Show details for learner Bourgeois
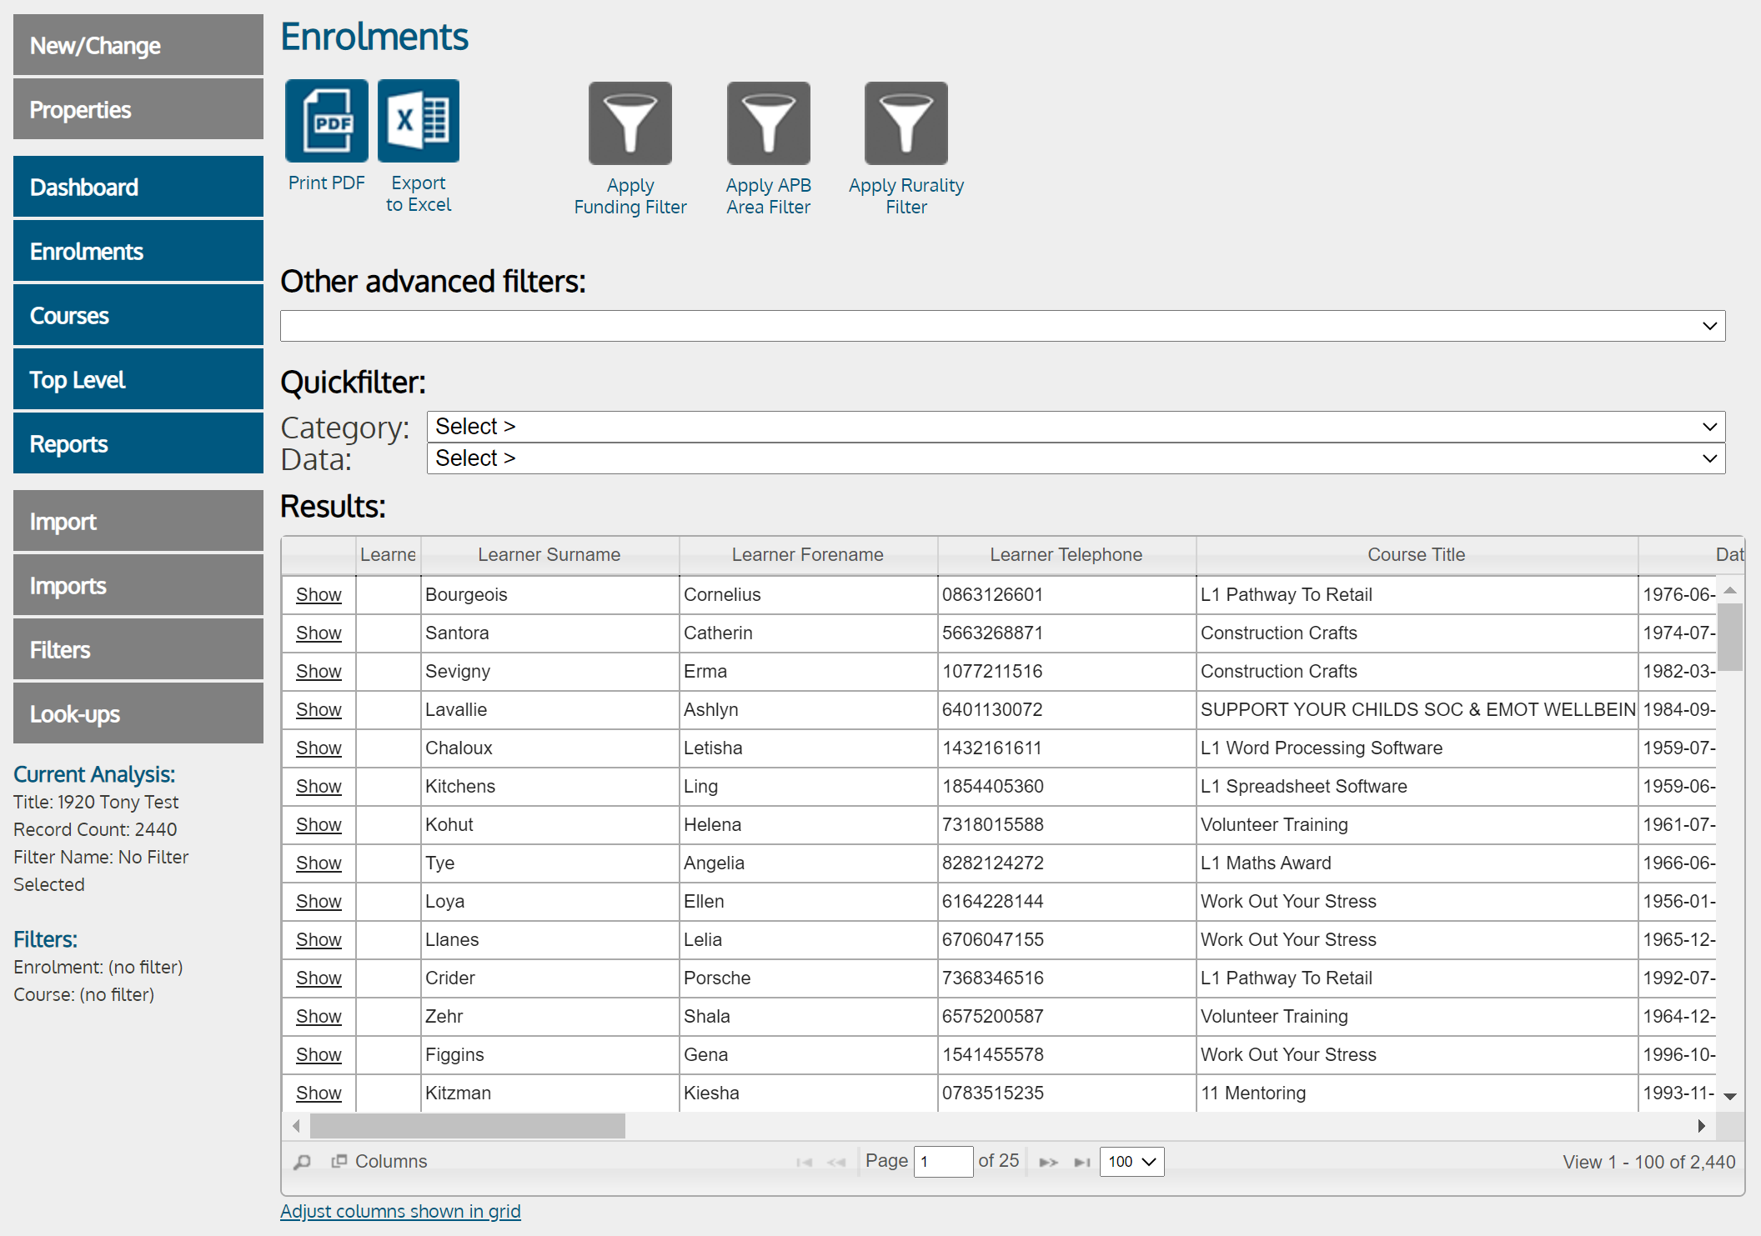The image size is (1761, 1236). pos(318,594)
